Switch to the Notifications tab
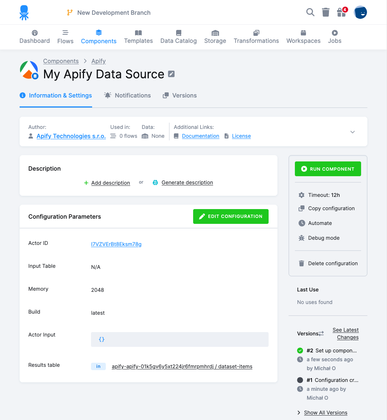This screenshot has height=420, width=387. [128, 95]
